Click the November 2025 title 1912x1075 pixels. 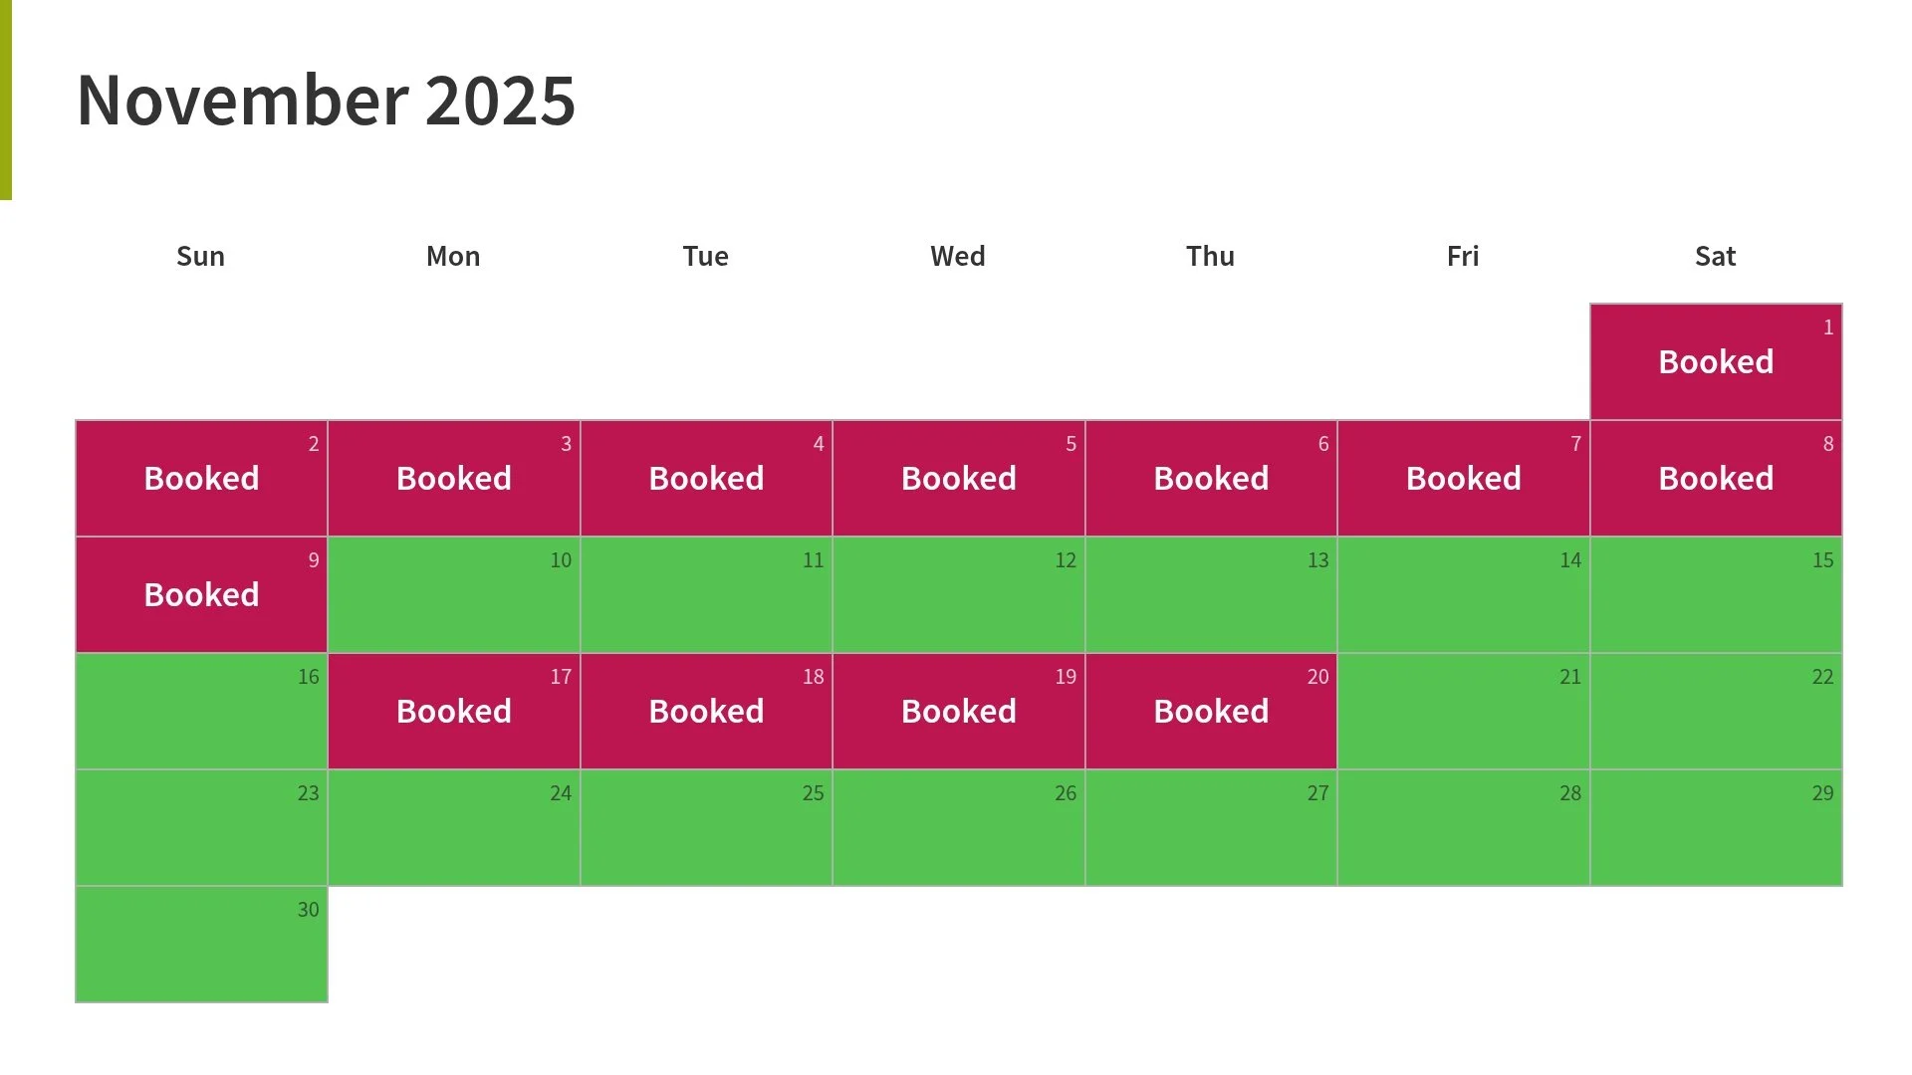326,101
